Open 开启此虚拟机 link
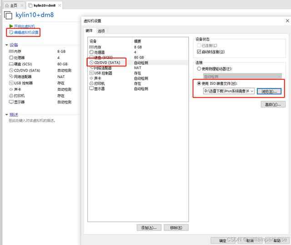The image size is (291, 245). tap(24, 26)
